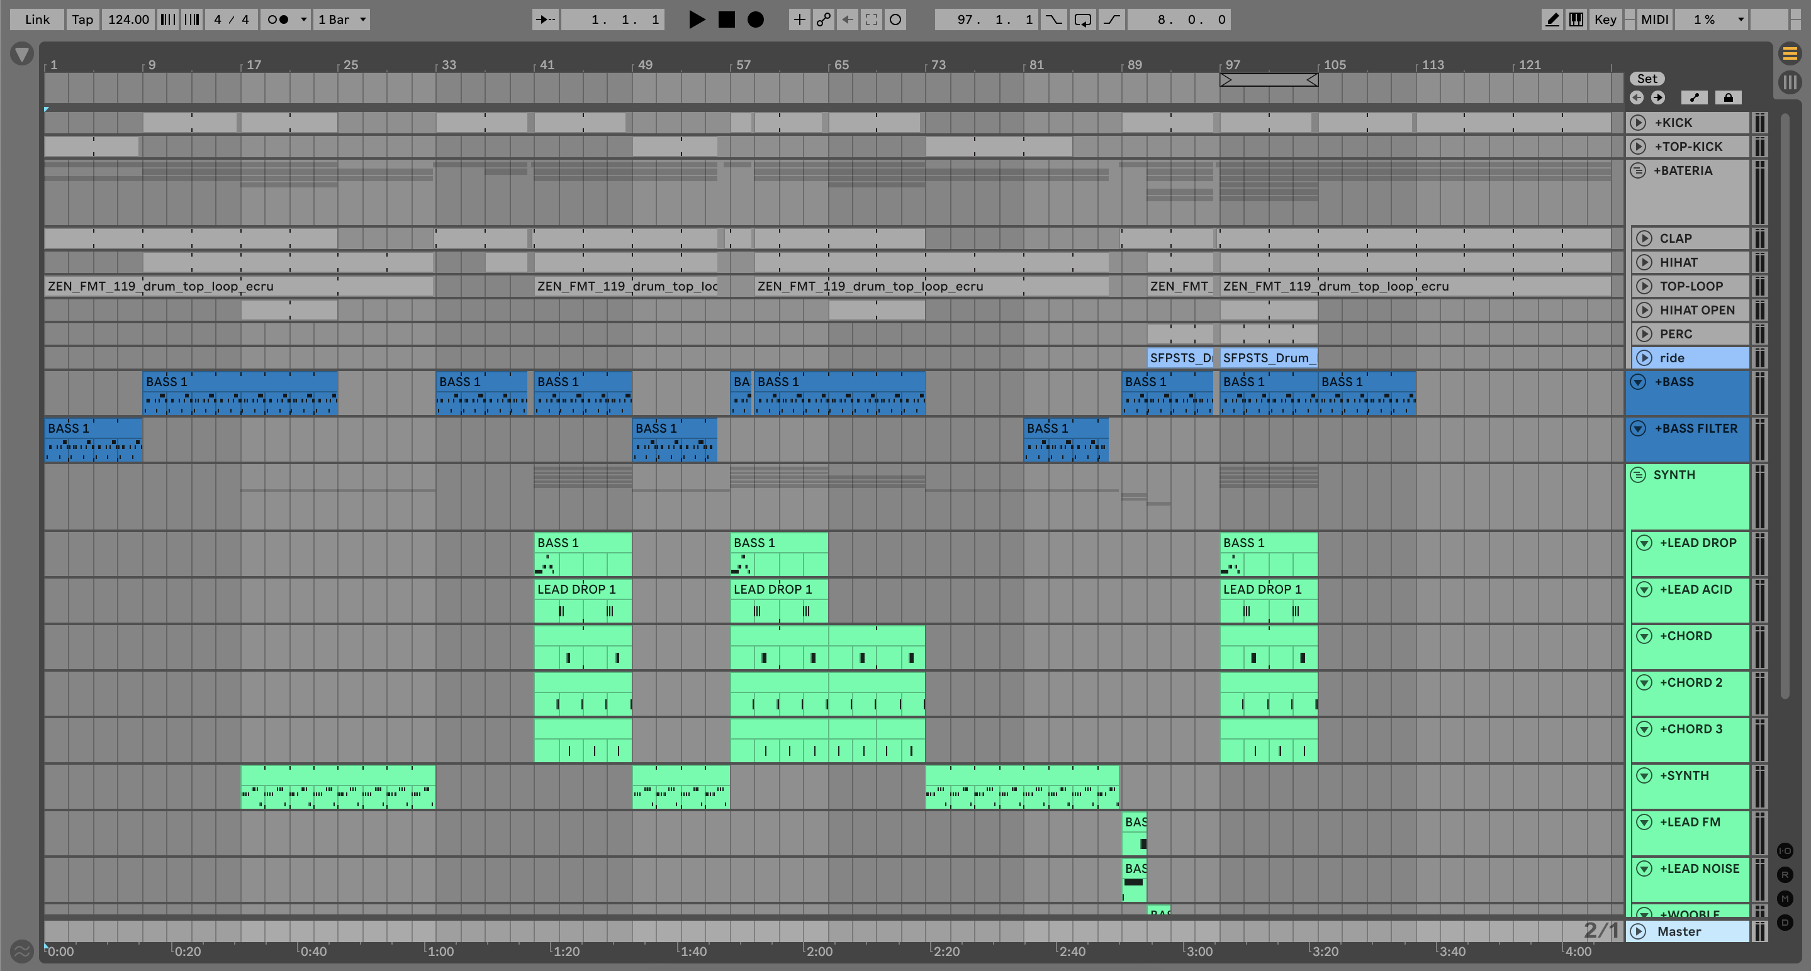
Task: Jump to Previous Locator arrow
Action: click(1637, 97)
